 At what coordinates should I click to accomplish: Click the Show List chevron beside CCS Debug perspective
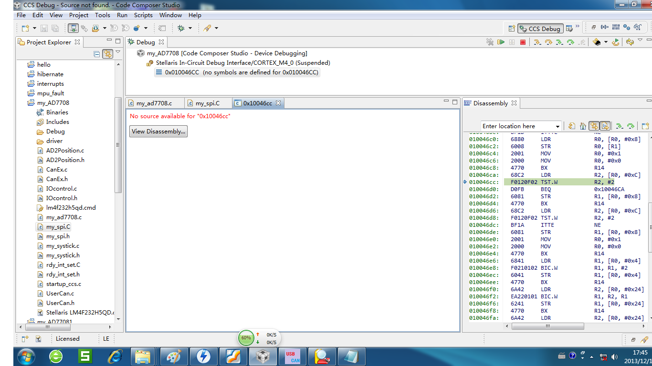(578, 26)
